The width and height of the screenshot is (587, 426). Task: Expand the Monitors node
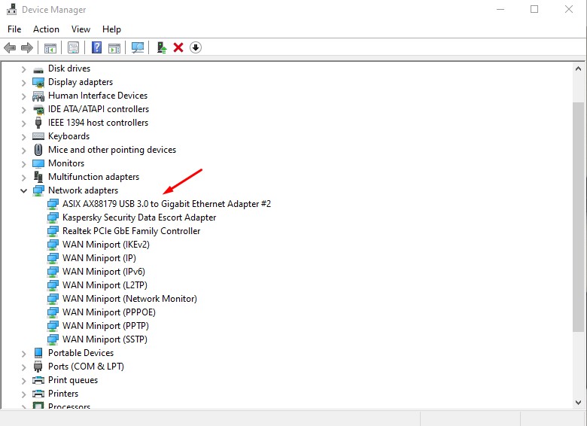[x=23, y=164]
